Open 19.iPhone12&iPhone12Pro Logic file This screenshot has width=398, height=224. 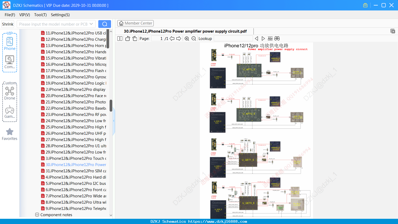click(x=76, y=83)
